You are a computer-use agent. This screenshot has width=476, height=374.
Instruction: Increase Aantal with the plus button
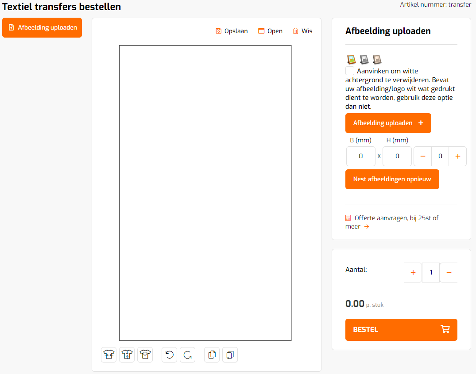click(413, 272)
